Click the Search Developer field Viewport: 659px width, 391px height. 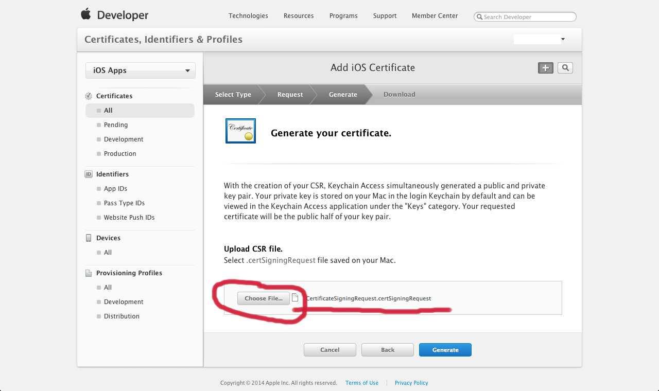pyautogui.click(x=525, y=17)
